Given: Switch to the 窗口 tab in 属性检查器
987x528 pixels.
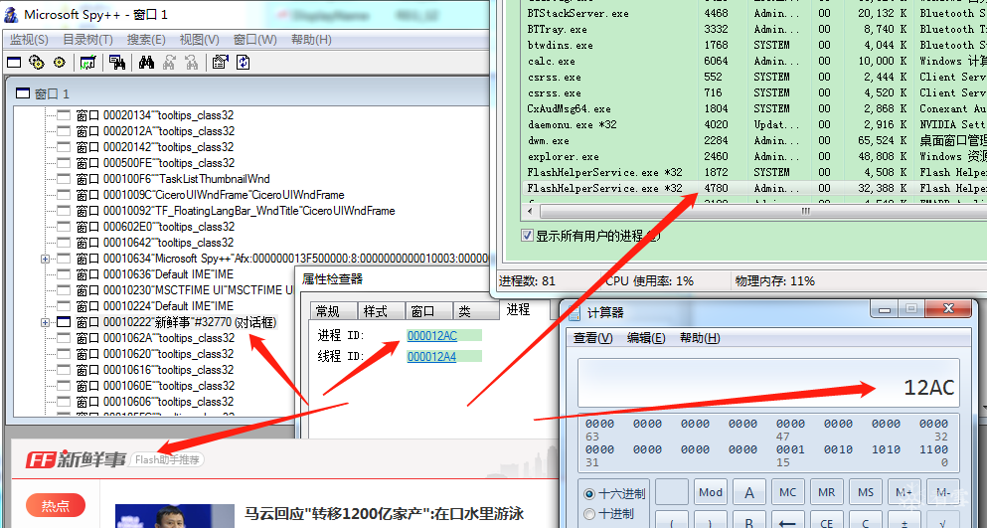Looking at the screenshot, I should click(428, 311).
